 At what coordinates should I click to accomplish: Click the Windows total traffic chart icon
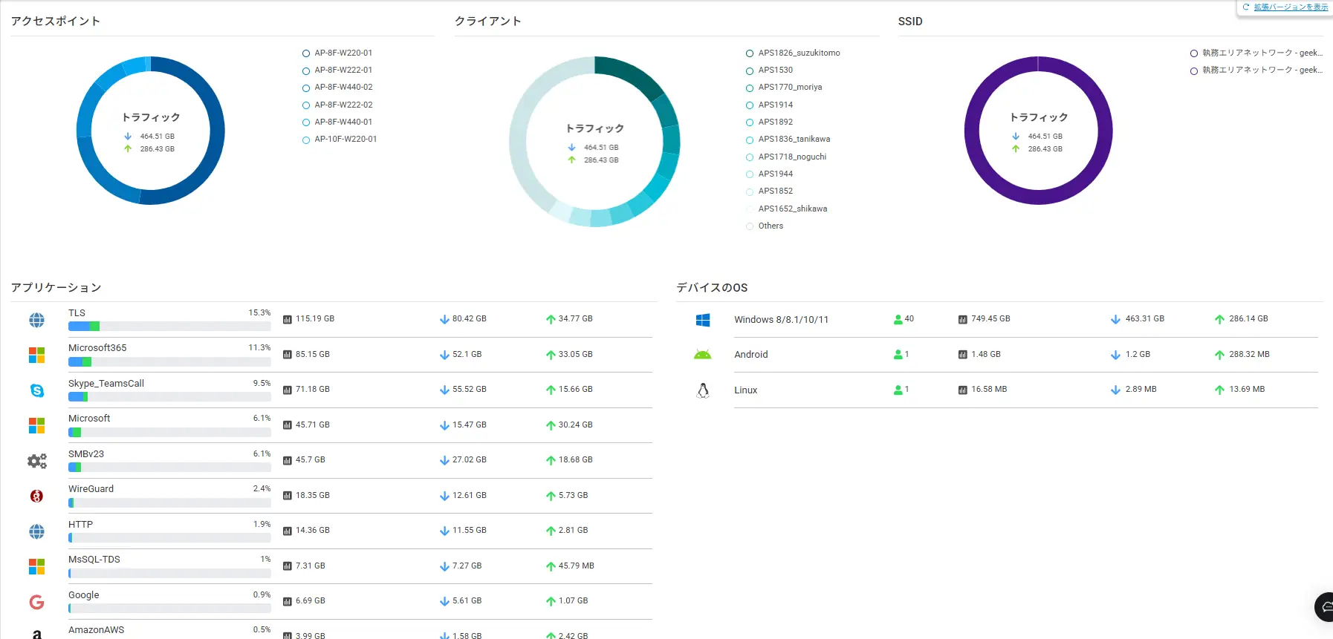click(962, 319)
